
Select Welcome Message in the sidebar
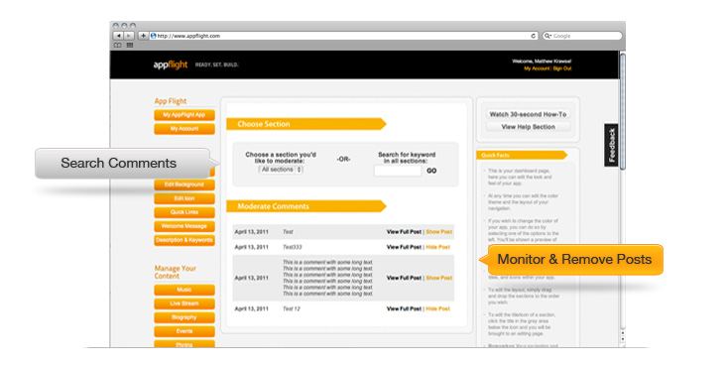[x=184, y=226]
